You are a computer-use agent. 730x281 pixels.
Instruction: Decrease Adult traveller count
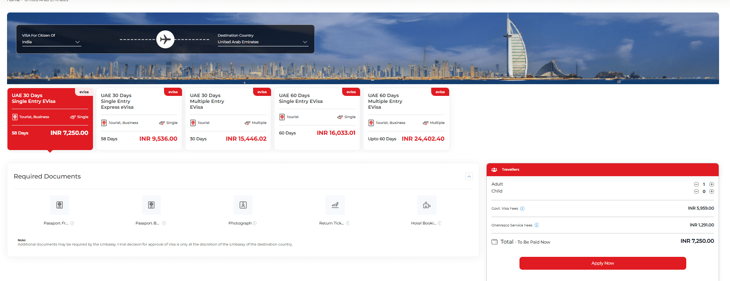[696, 184]
